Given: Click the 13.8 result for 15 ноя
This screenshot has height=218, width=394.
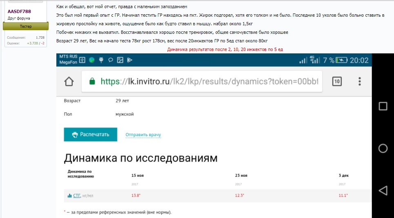Looking at the screenshot, I should [x=136, y=196].
